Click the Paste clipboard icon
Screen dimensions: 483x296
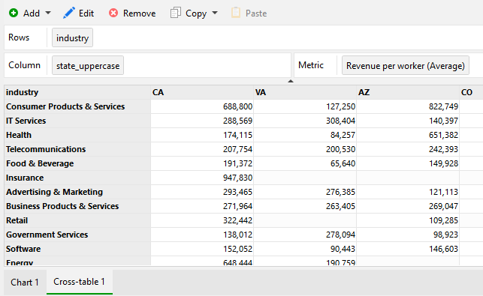236,13
